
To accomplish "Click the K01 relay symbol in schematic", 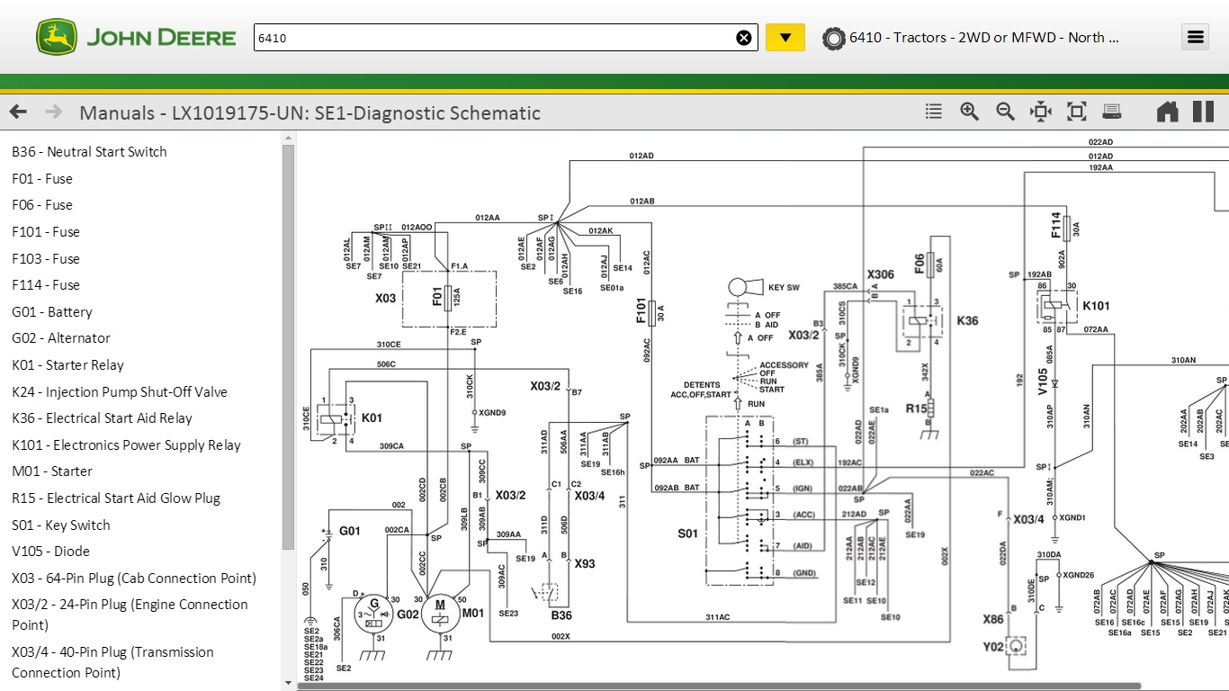I will 336,419.
